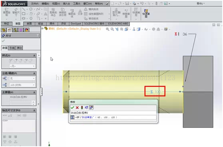This screenshot has height=147, width=223.
Task: Open the tolerance type dropdown showing 无
Action: click(x=22, y=78)
